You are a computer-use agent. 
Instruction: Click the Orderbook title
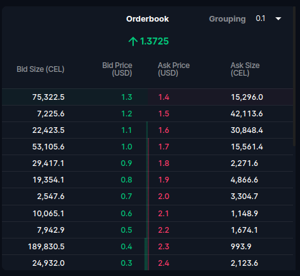[x=148, y=19]
